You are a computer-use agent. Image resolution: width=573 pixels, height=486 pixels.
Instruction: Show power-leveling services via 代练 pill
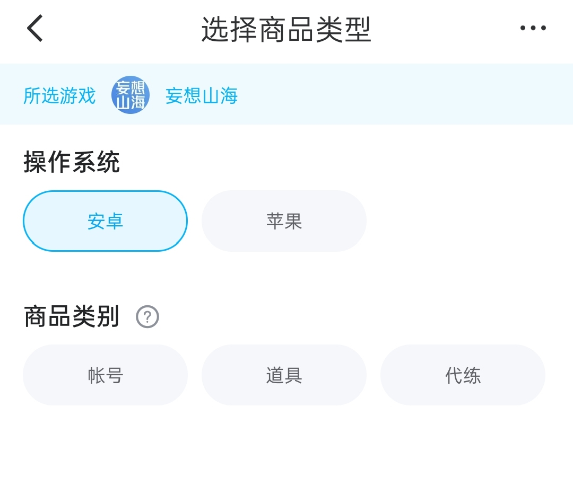click(x=463, y=375)
